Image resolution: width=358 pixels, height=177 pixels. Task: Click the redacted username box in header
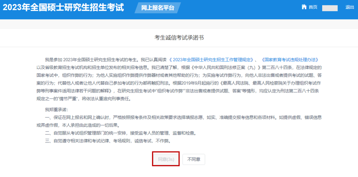click(x=329, y=8)
